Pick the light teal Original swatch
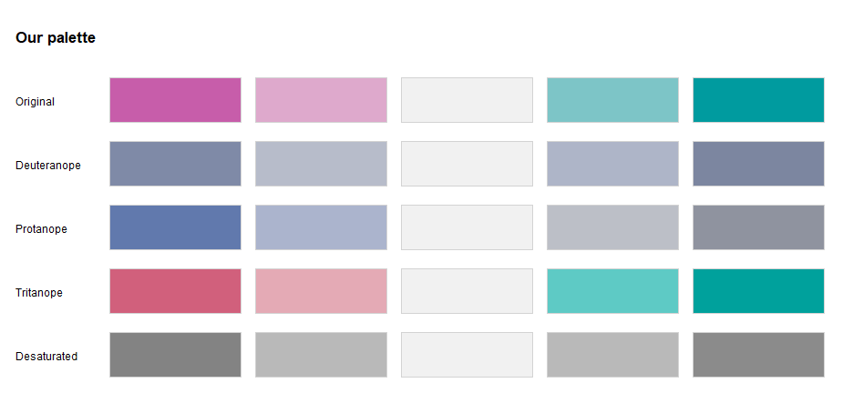The width and height of the screenshot is (853, 393). coord(612,100)
